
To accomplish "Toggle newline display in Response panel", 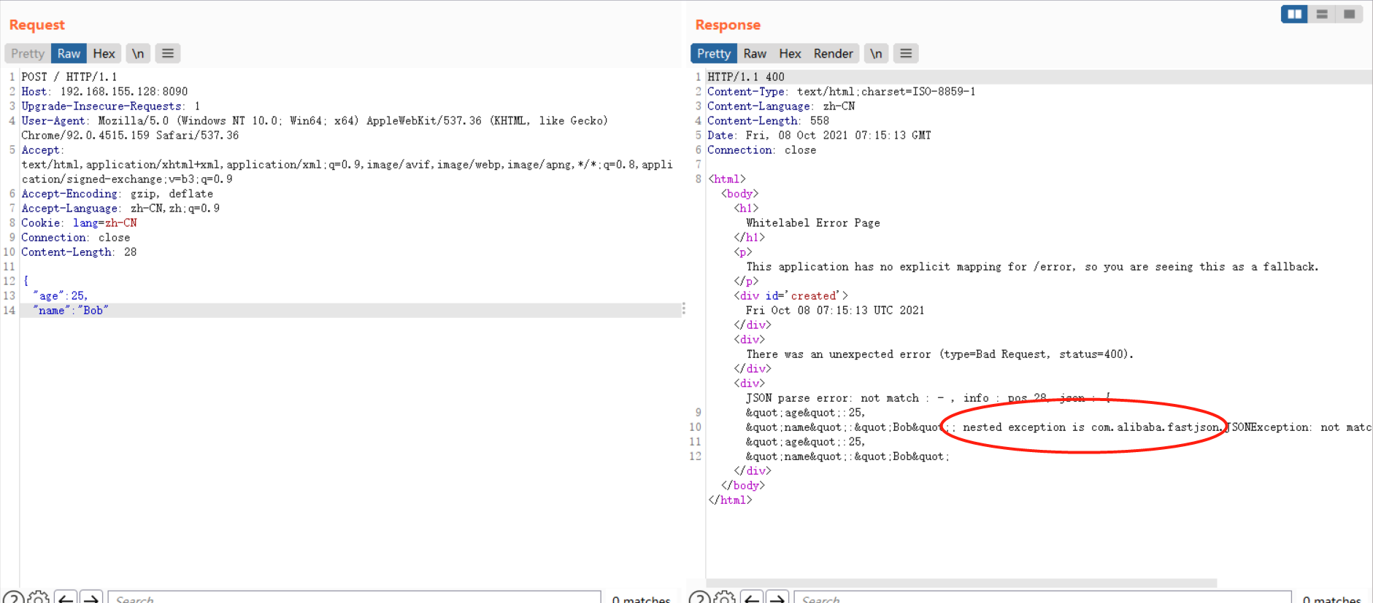I will tap(876, 53).
